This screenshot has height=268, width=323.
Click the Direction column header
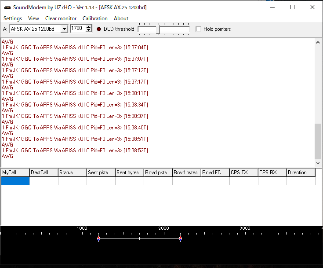coord(301,173)
